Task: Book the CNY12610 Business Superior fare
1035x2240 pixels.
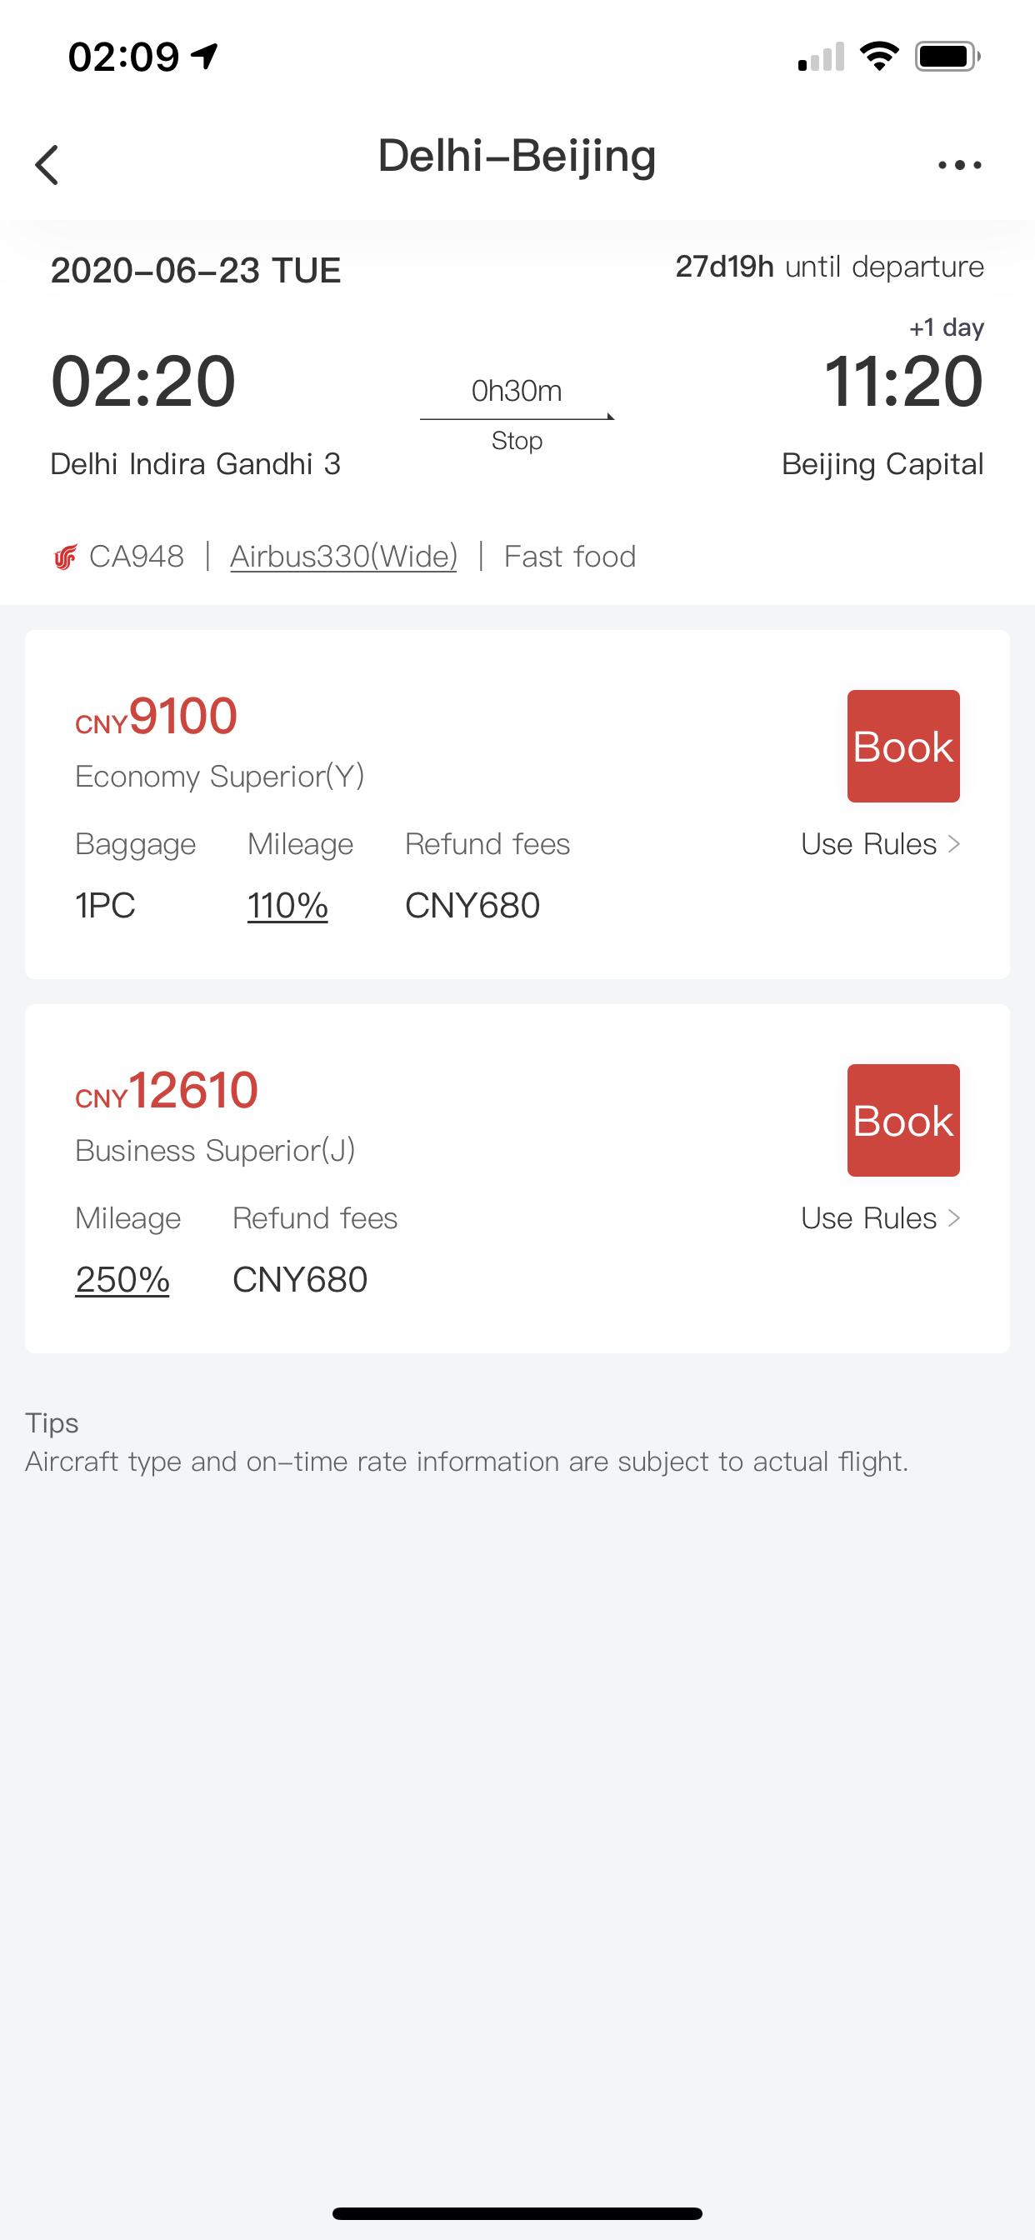Action: (903, 1120)
